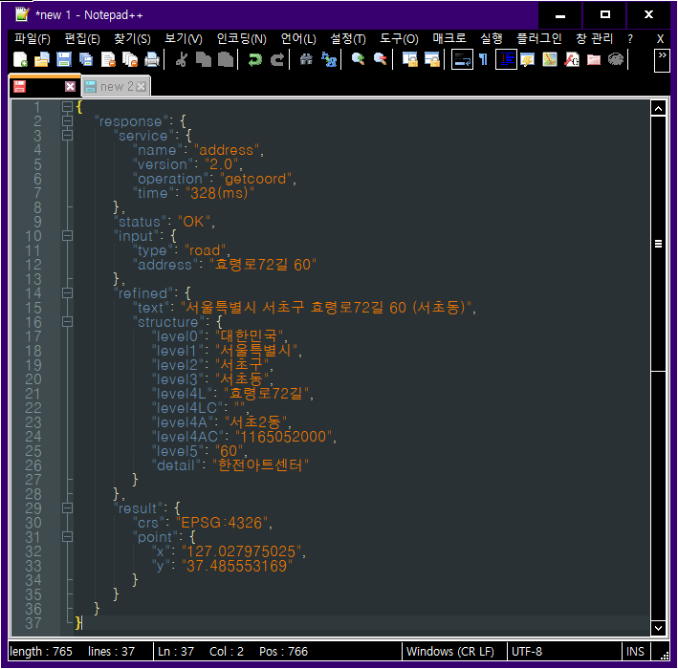Create a new document with New icon
This screenshot has width=678, height=669.
(20, 59)
